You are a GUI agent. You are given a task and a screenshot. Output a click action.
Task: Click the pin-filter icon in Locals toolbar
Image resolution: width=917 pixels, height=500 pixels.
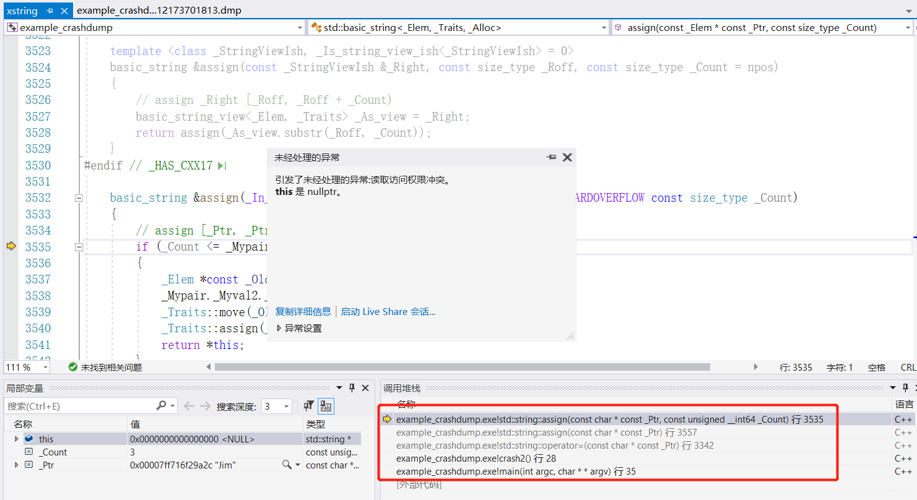308,406
